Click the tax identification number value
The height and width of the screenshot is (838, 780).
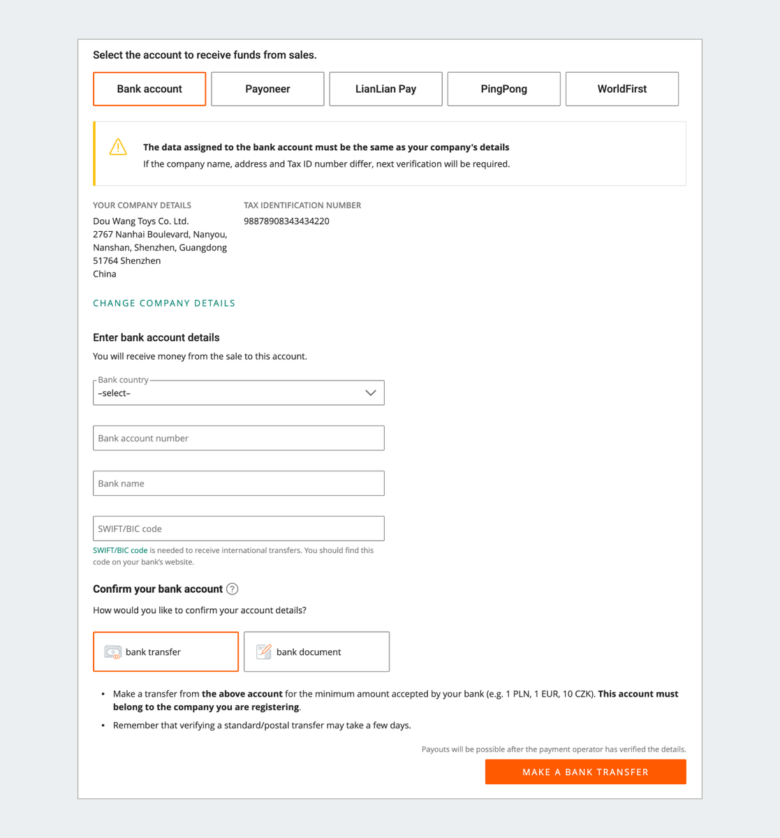[x=286, y=221]
